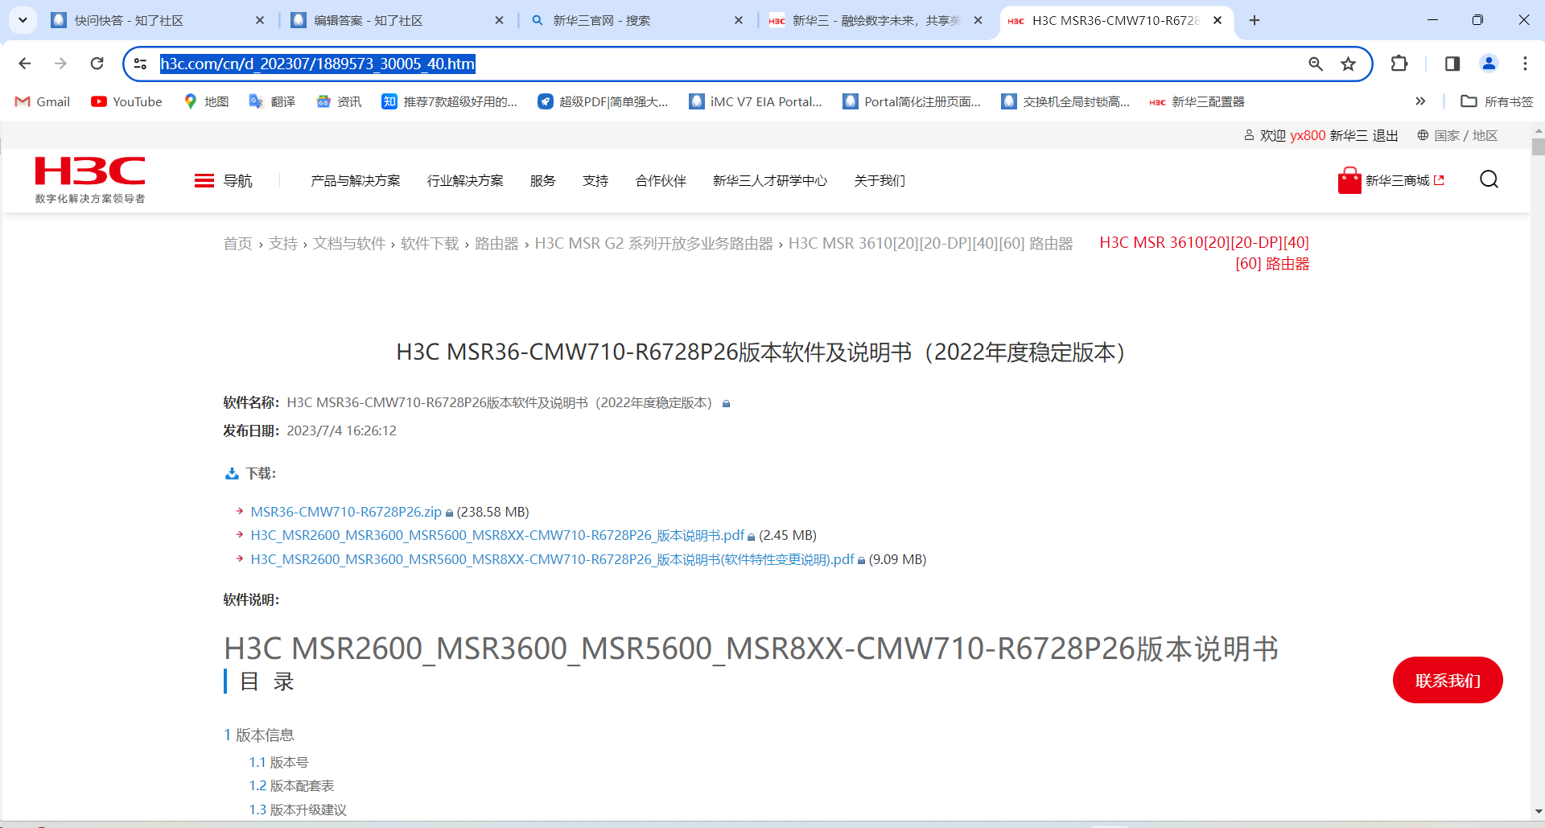Jump to section 1.3 版本升级建议

(x=298, y=809)
